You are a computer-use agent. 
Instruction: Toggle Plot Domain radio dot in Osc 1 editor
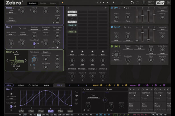click(x=11, y=94)
